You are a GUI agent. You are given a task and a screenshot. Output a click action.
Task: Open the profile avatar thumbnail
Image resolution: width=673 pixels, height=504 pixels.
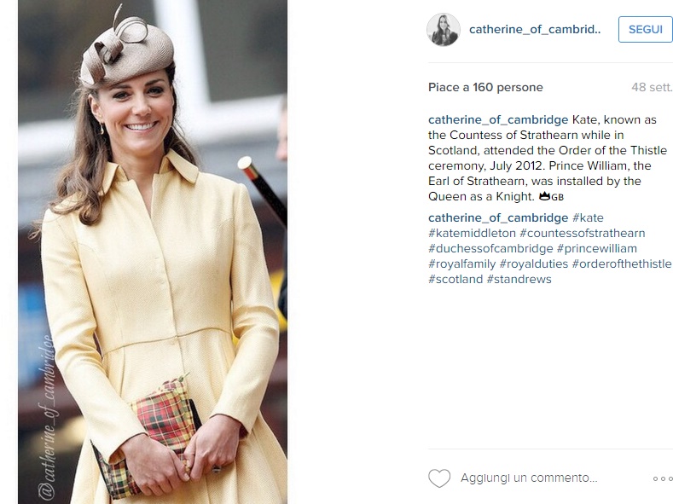click(444, 29)
